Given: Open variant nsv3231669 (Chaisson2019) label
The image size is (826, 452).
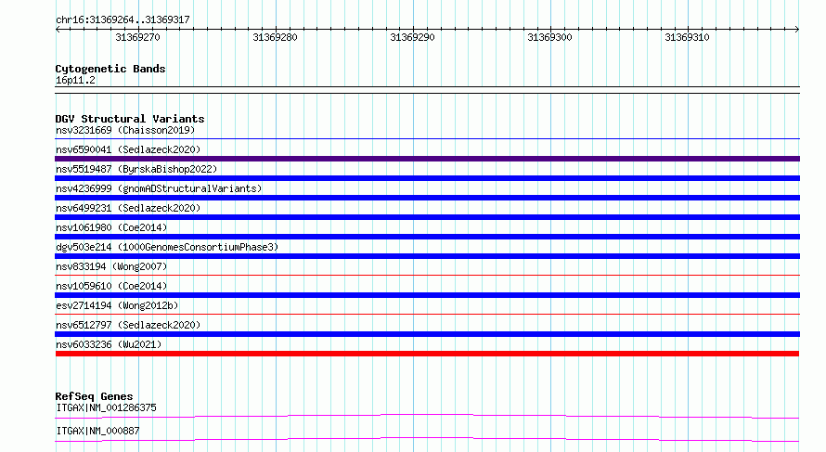Looking at the screenshot, I should point(125,130).
